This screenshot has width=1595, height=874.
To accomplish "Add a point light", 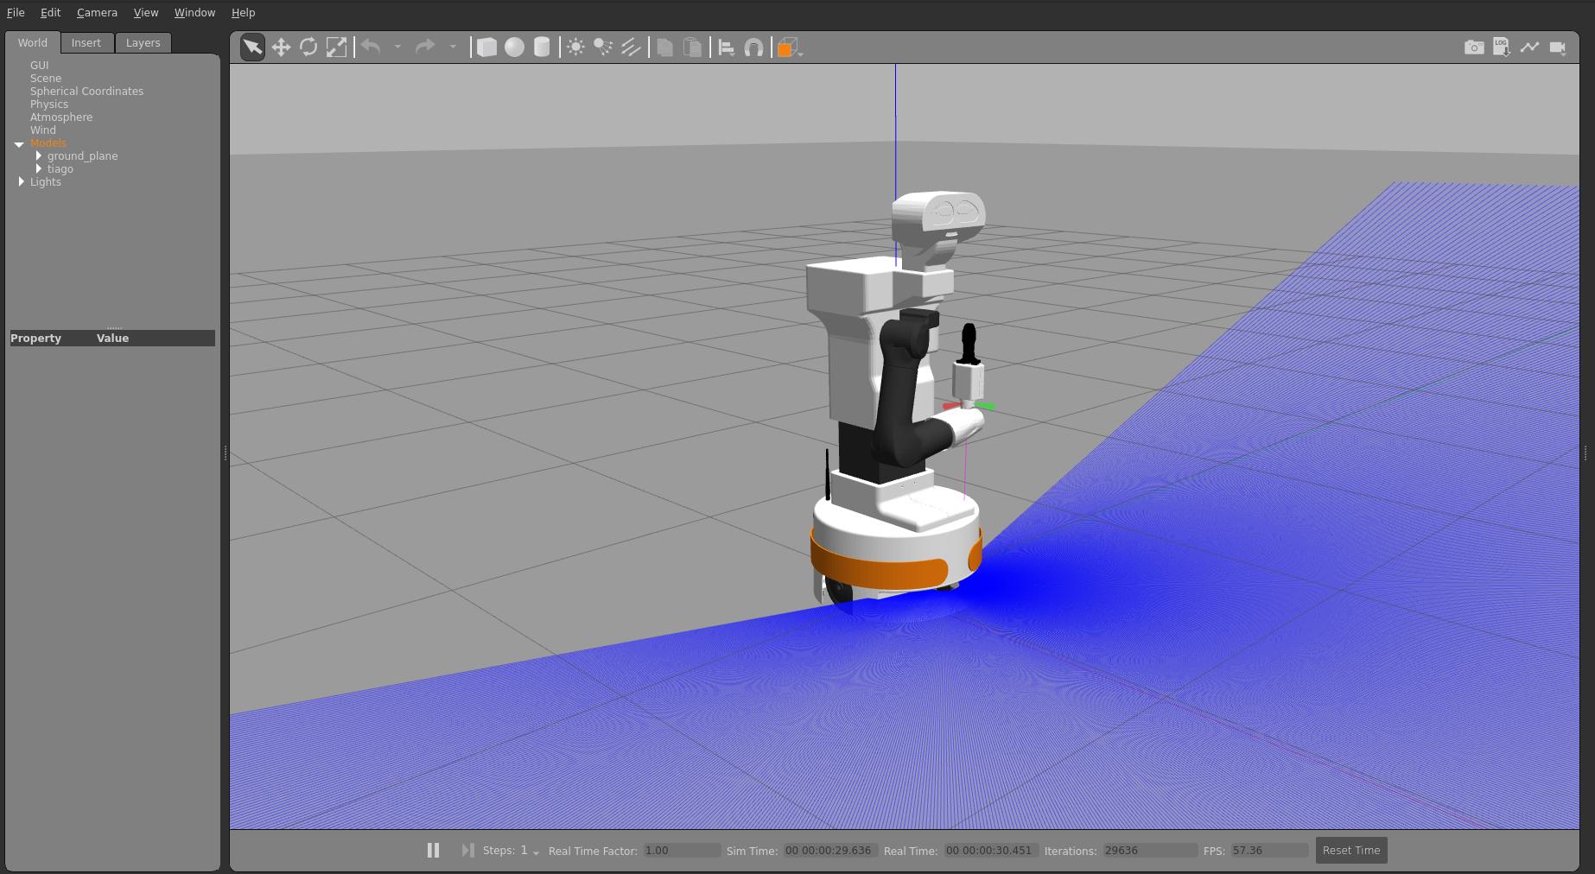I will click(x=575, y=47).
